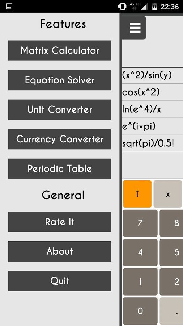The width and height of the screenshot is (183, 326).
Task: Select the Rate It button
Action: tap(60, 222)
